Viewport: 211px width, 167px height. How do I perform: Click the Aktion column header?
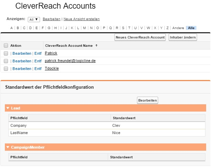(x=16, y=46)
